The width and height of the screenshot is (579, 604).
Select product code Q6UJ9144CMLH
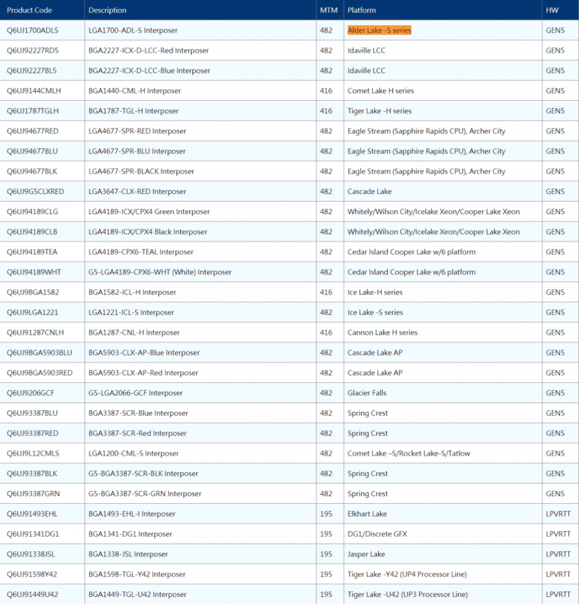pos(34,90)
